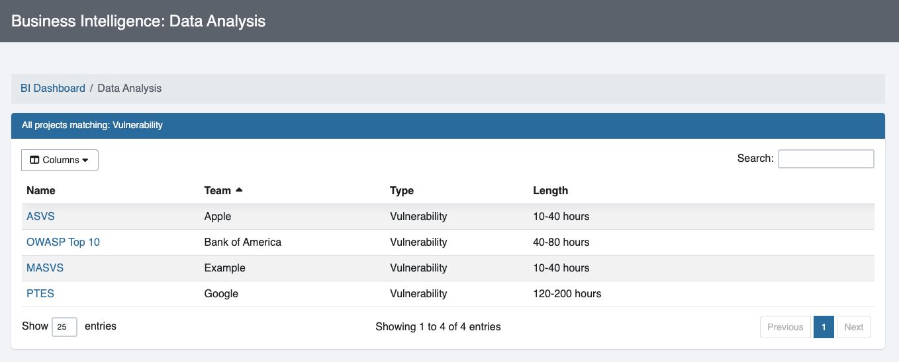The image size is (899, 362).
Task: Open the ASVS project link
Action: (x=40, y=216)
